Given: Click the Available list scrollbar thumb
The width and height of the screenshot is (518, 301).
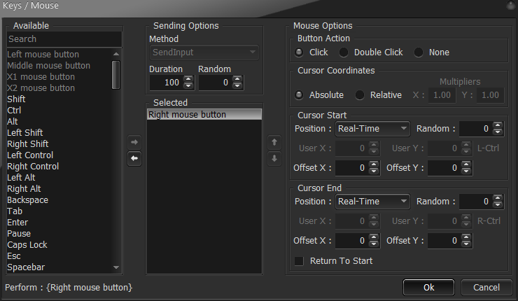Looking at the screenshot, I should (115, 75).
